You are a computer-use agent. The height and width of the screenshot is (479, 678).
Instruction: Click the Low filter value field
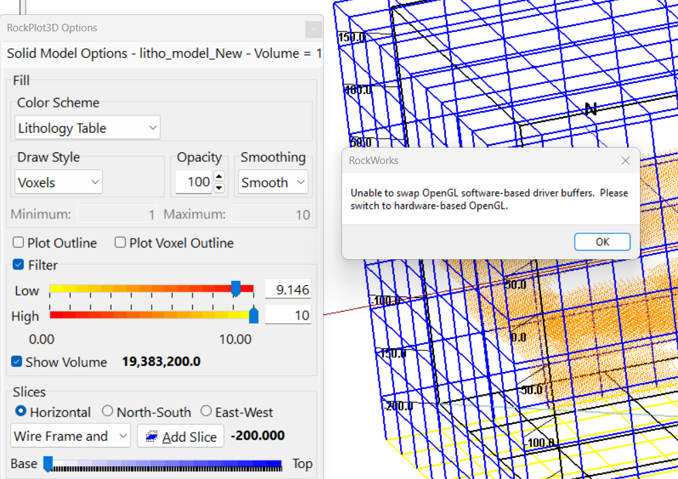click(288, 290)
